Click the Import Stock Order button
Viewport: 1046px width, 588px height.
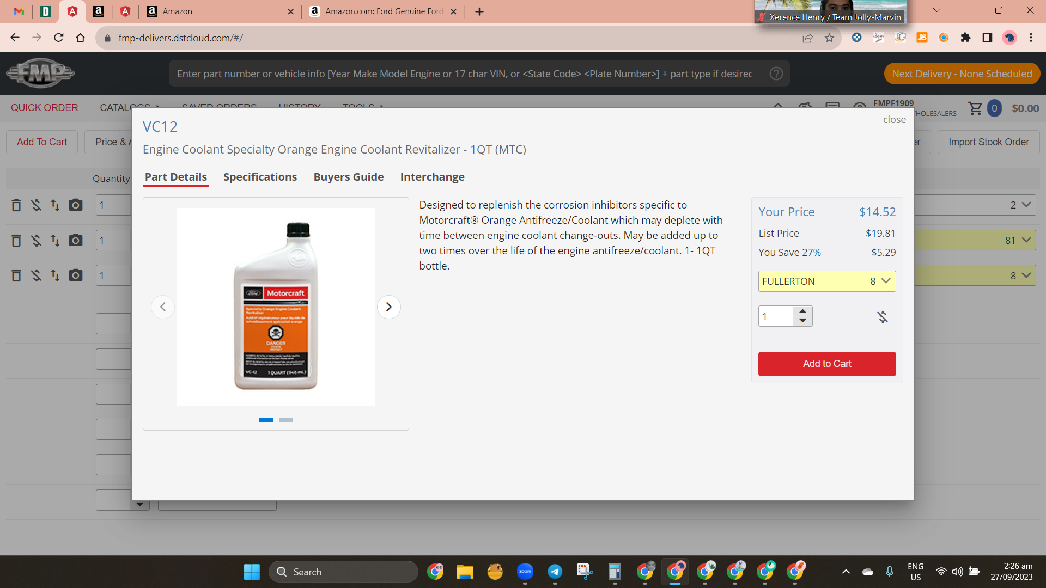click(x=989, y=142)
